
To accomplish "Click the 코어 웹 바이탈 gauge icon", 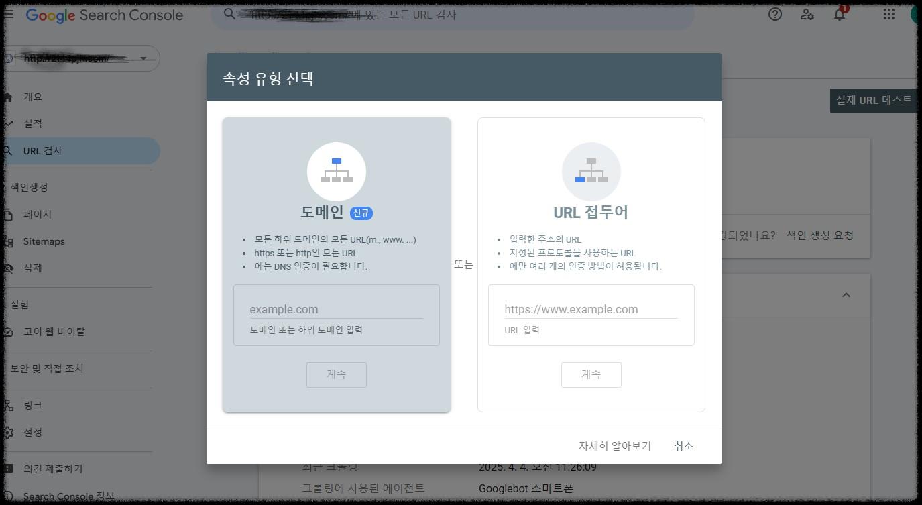I will point(7,331).
